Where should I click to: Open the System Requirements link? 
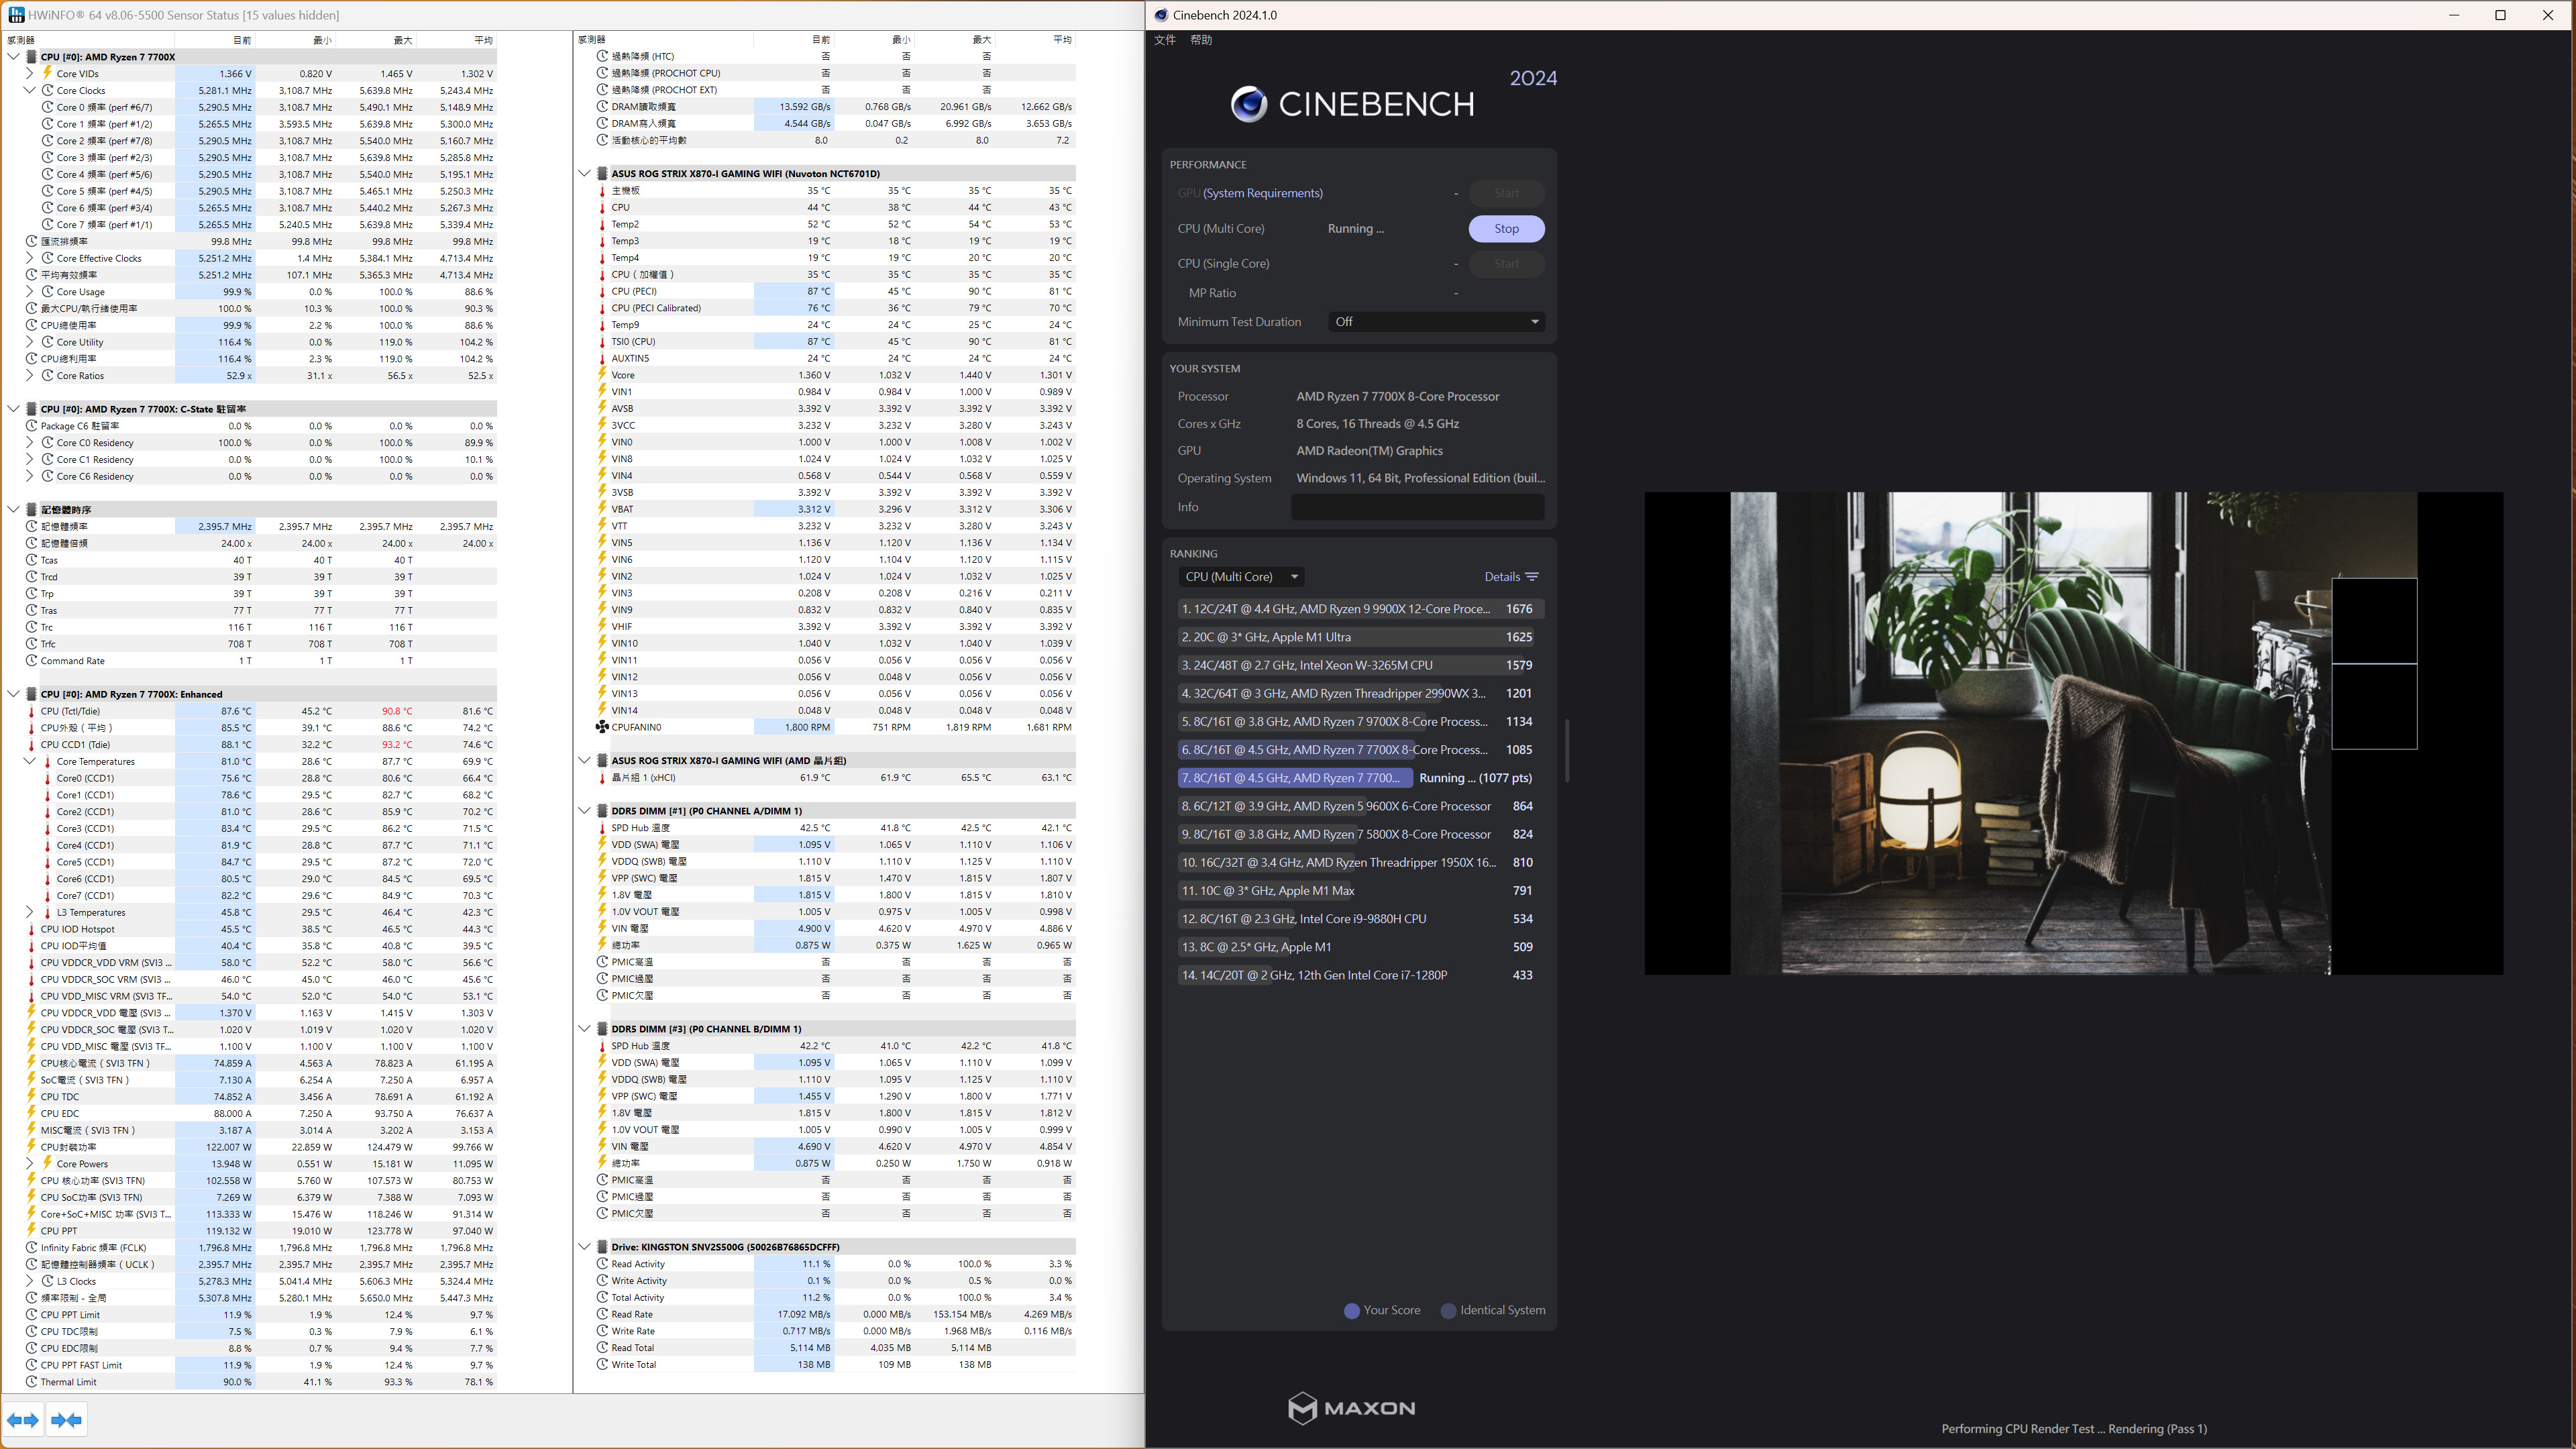coord(1262,193)
